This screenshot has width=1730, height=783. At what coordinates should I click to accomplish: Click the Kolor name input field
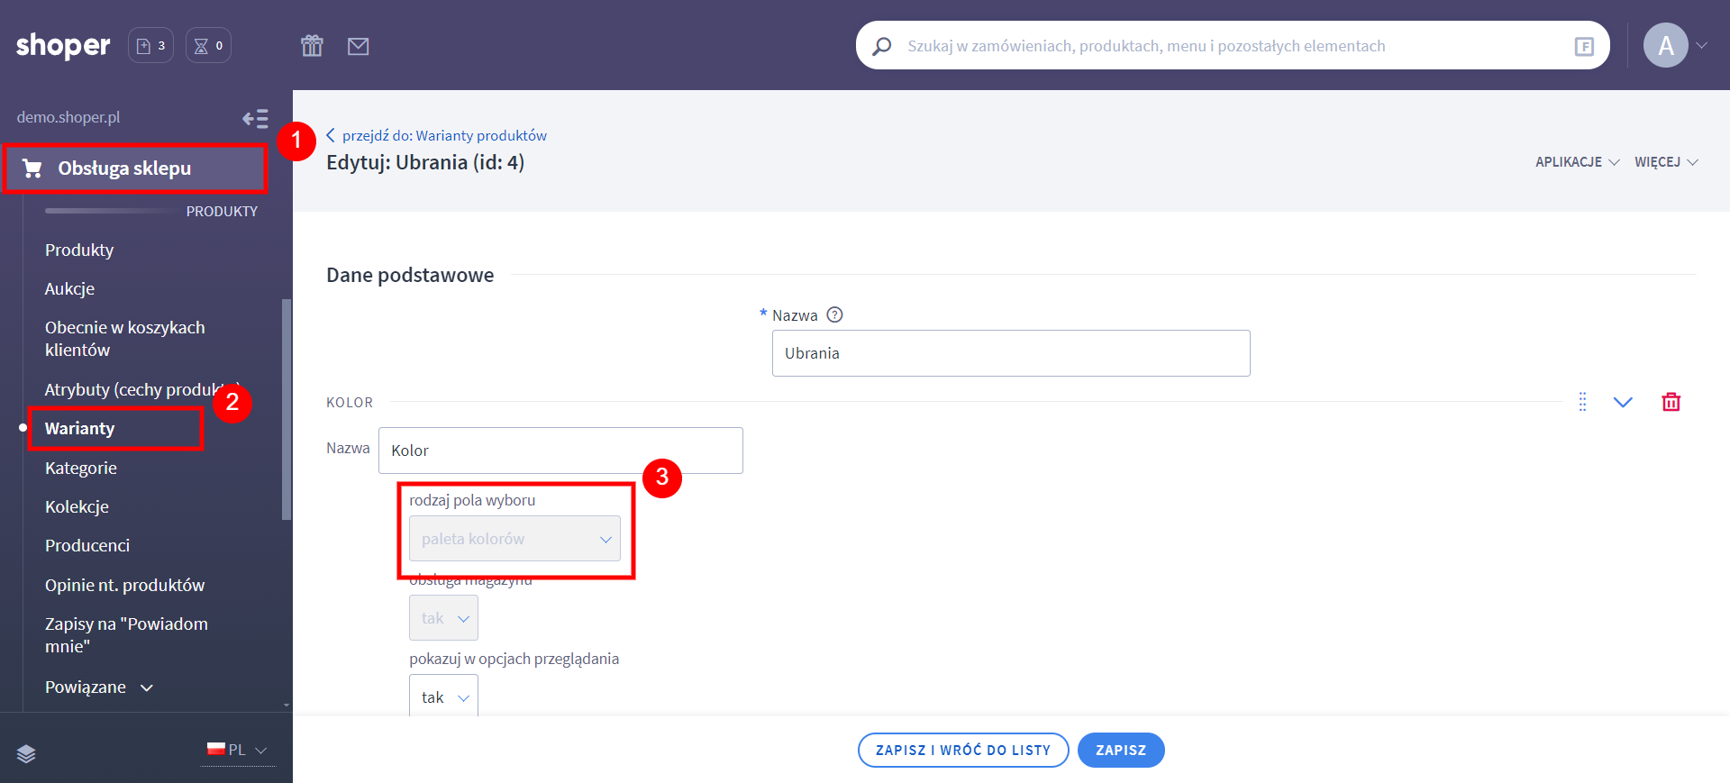(x=560, y=451)
